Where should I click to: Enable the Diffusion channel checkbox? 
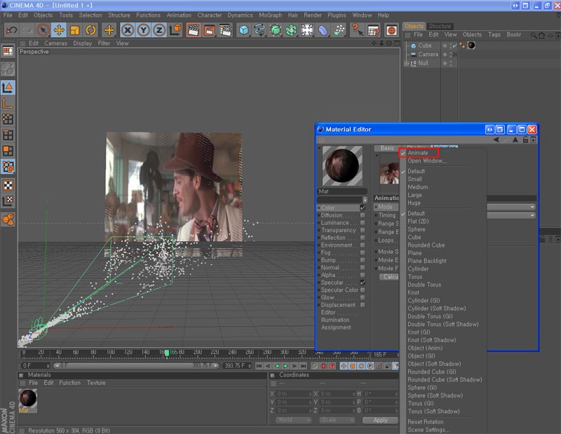point(363,215)
